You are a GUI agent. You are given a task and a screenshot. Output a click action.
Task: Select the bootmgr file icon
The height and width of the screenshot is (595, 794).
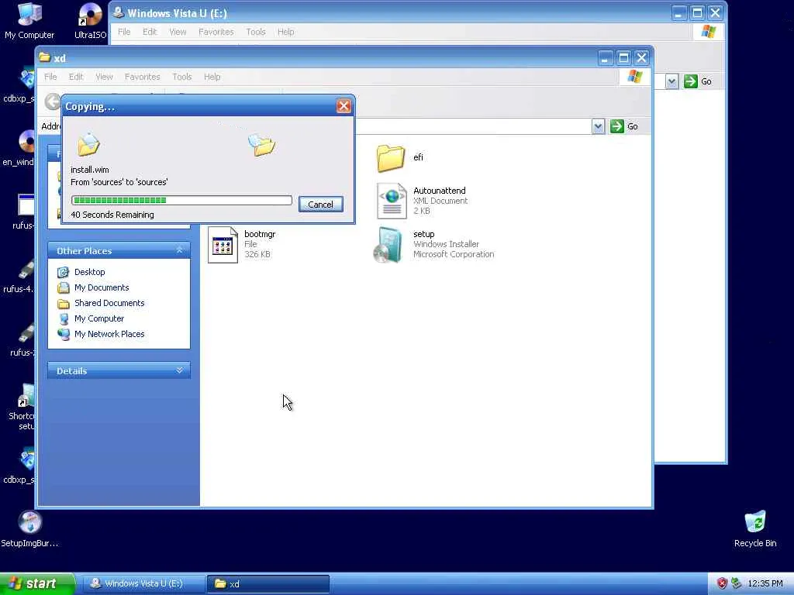click(x=223, y=244)
